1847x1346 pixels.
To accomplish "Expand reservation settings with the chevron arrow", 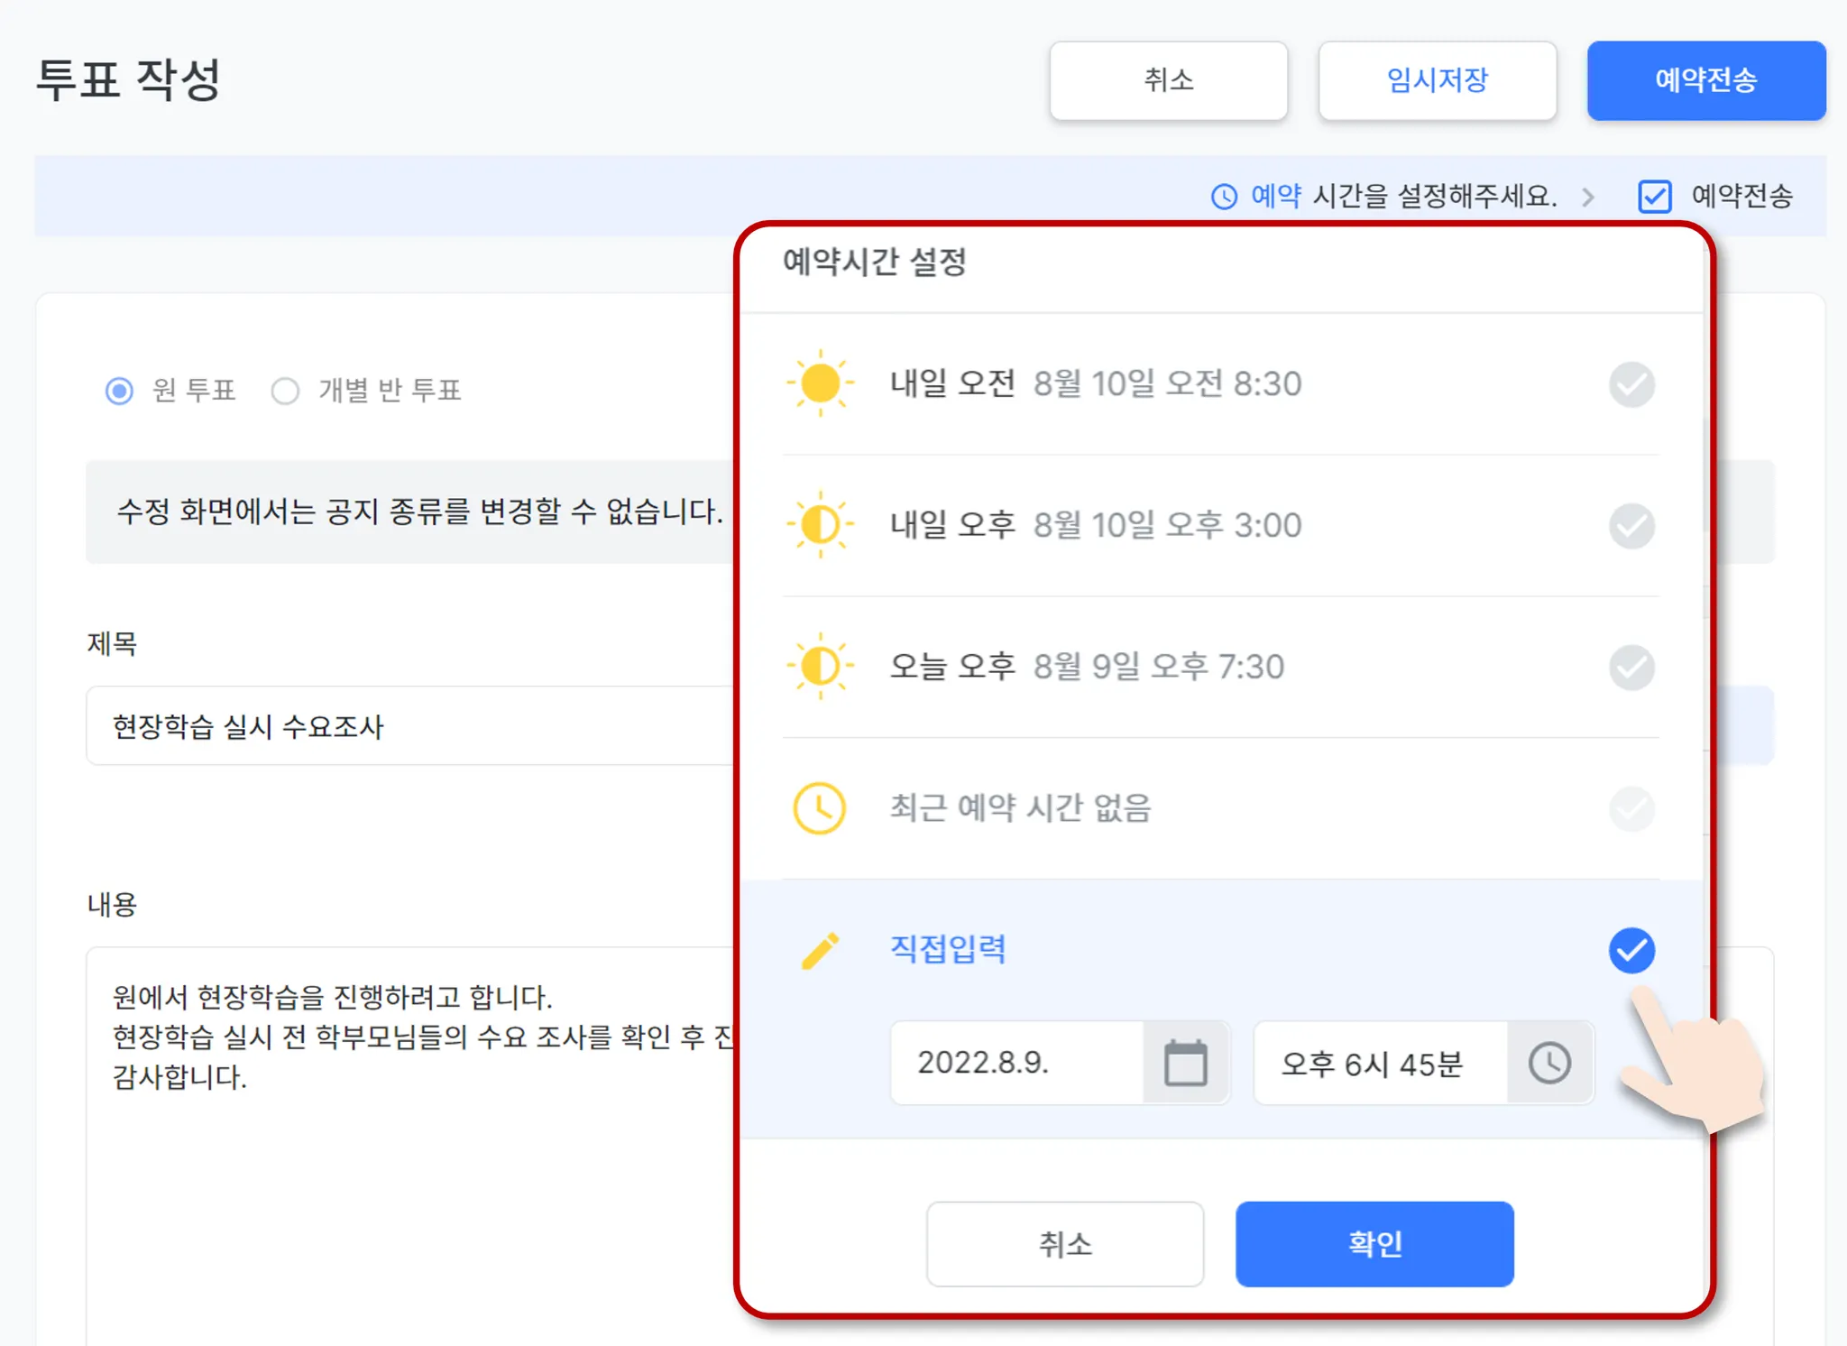I will (1588, 197).
